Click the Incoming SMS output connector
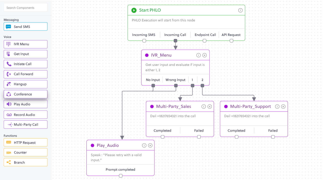This screenshot has width=323, height=180. (144, 41)
